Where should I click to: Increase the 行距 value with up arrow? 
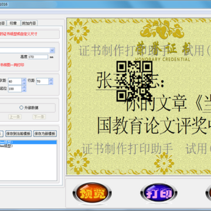click(x=51, y=80)
